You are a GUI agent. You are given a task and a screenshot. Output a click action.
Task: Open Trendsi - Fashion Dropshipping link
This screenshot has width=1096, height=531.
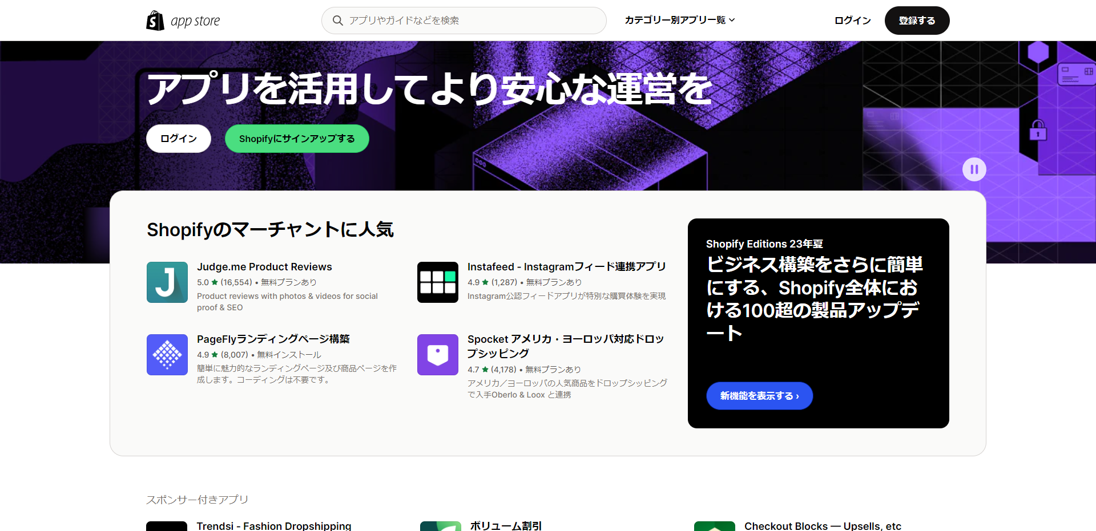point(274,526)
